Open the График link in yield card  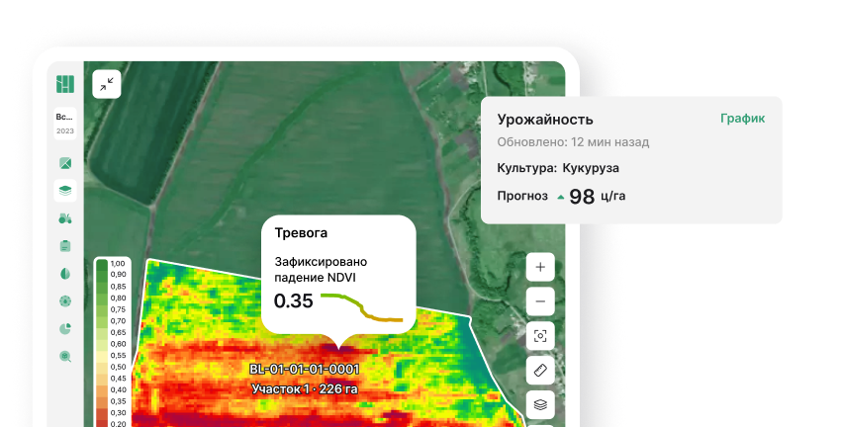pos(742,119)
